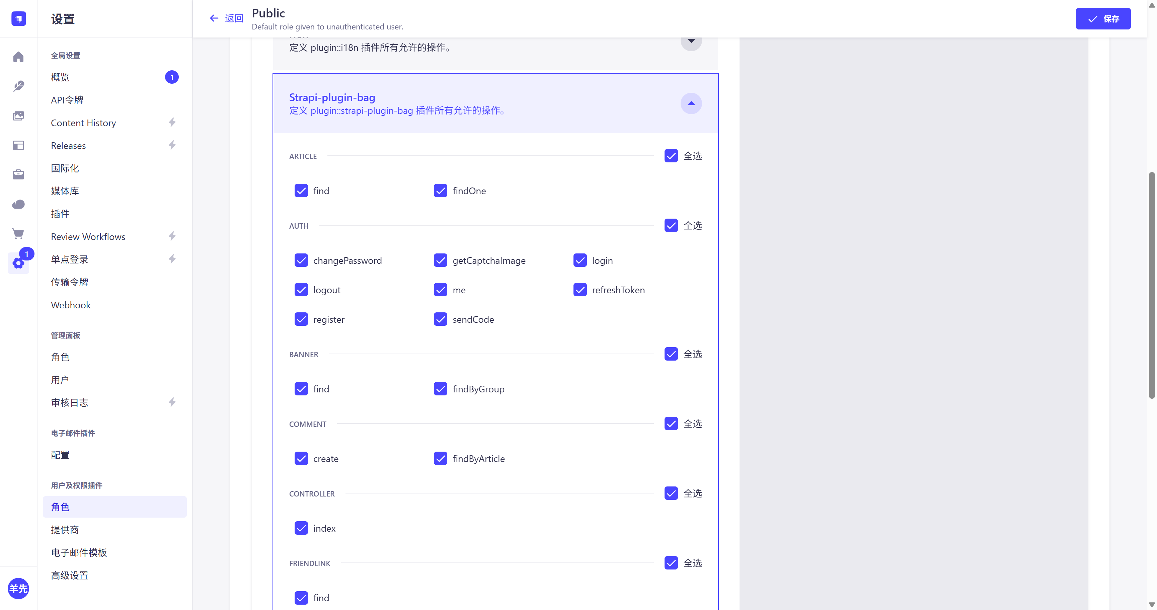Open the Home icon in left rail
Screen dimensions: 1157x610
[x=18, y=57]
